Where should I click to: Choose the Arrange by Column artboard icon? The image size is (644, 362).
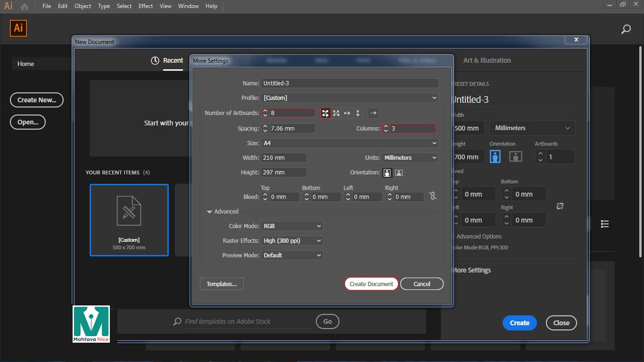pos(358,113)
